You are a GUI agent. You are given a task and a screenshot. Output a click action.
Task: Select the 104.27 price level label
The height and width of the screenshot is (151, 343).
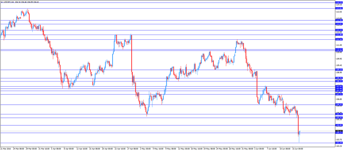coord(339,133)
